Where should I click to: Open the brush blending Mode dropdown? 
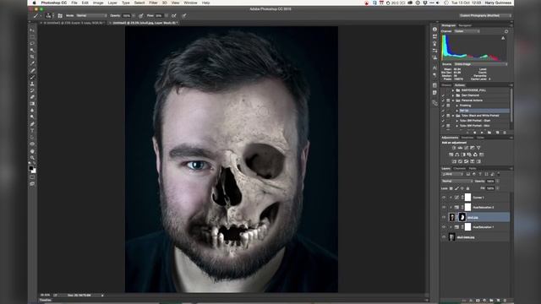[x=91, y=15]
